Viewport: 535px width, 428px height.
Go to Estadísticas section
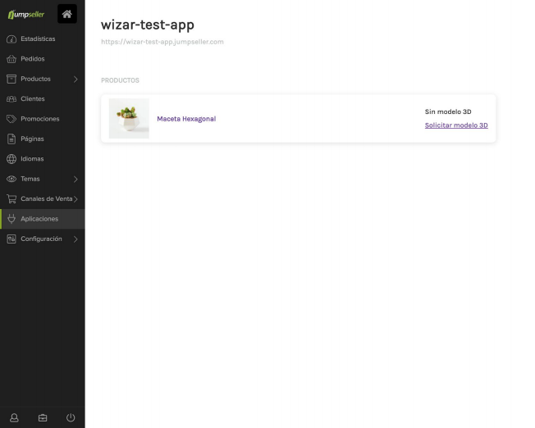(38, 39)
